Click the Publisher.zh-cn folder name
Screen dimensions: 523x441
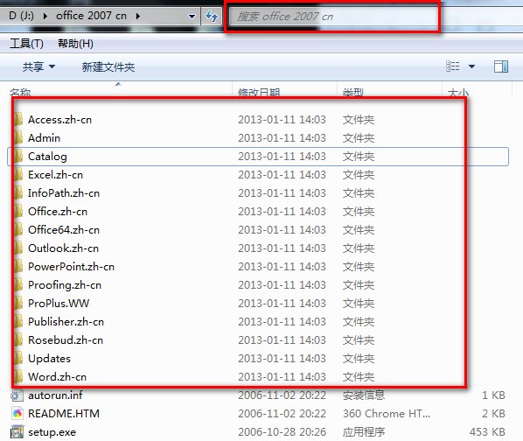pos(66,322)
